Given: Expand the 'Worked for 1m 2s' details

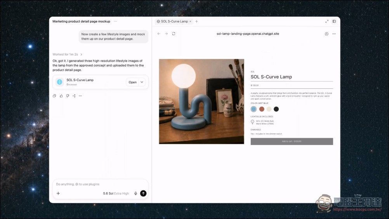Looking at the screenshot, I should point(67,54).
